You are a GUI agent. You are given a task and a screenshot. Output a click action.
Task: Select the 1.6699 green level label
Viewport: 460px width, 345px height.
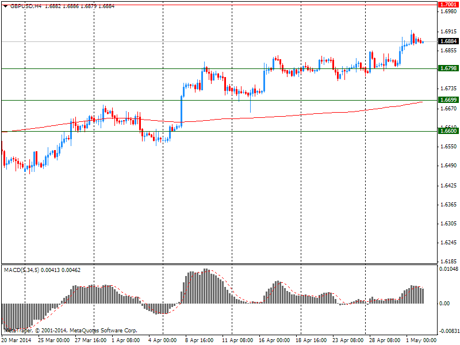[x=448, y=99]
